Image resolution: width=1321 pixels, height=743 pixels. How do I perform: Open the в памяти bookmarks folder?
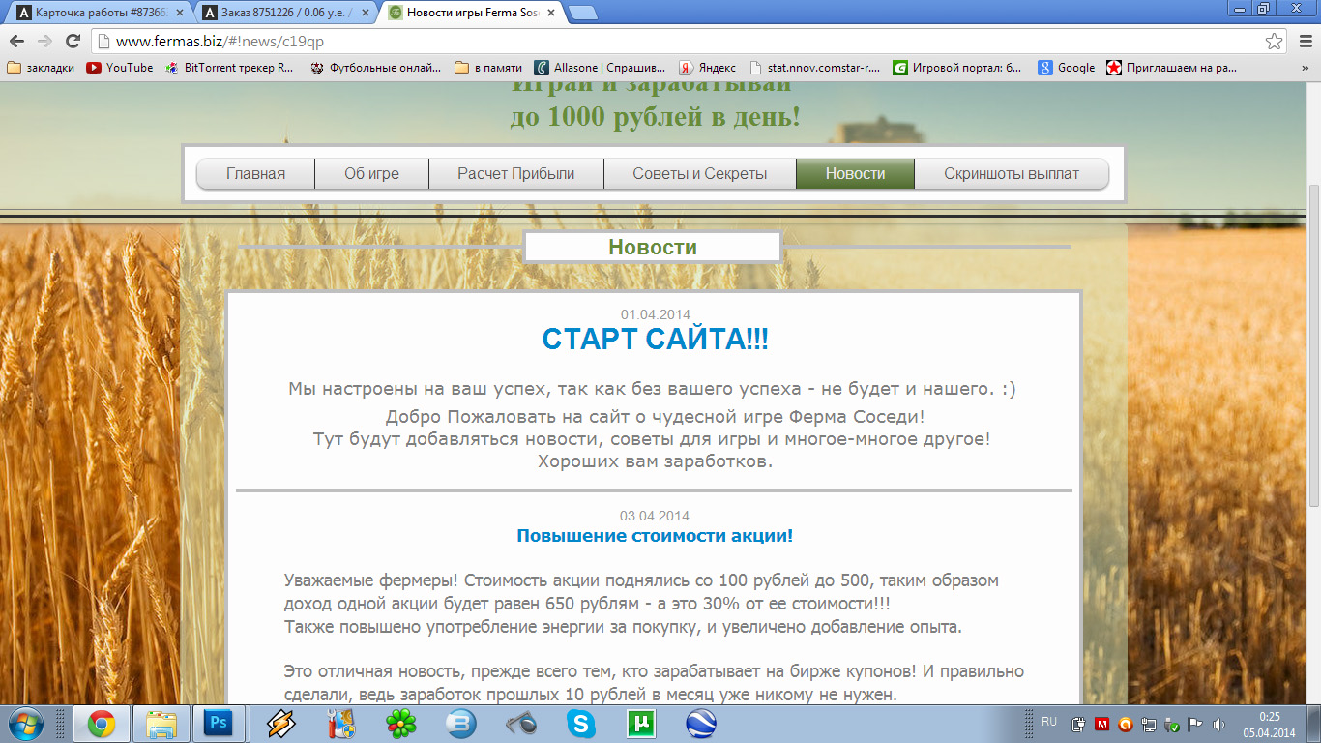tap(488, 68)
